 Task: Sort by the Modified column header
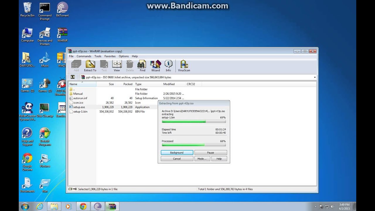(174, 84)
